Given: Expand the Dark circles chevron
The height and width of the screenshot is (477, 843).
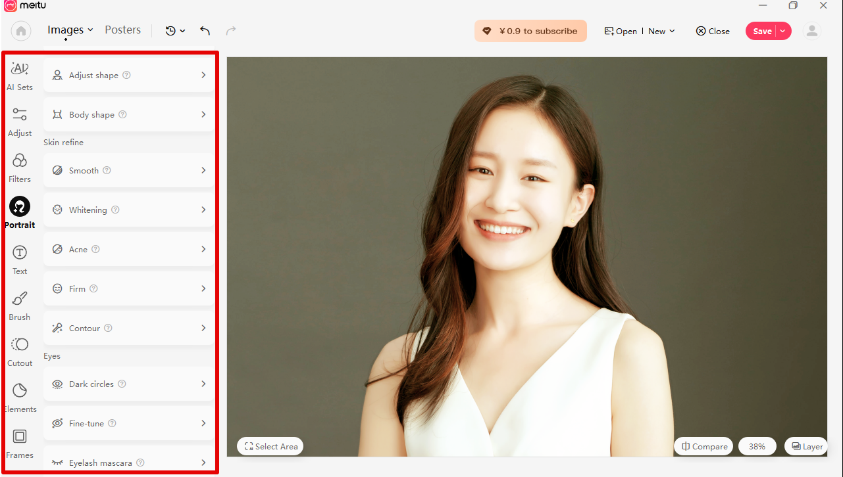Looking at the screenshot, I should pyautogui.click(x=203, y=384).
